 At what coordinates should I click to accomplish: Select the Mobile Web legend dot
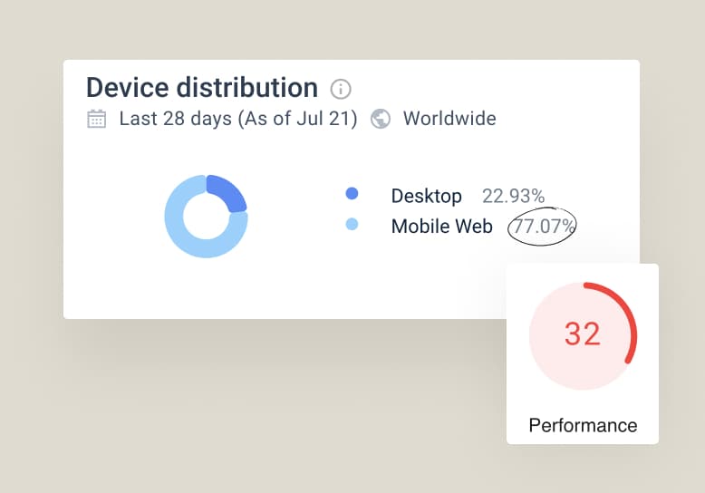pos(352,225)
